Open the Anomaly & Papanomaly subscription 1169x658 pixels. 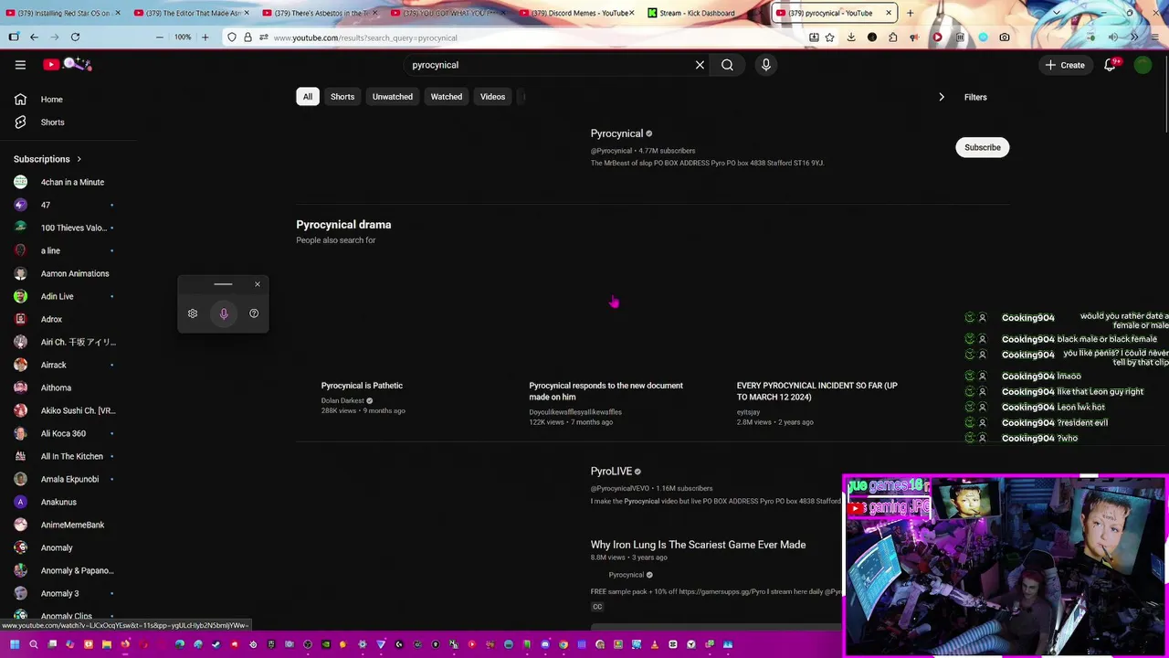pos(77,570)
